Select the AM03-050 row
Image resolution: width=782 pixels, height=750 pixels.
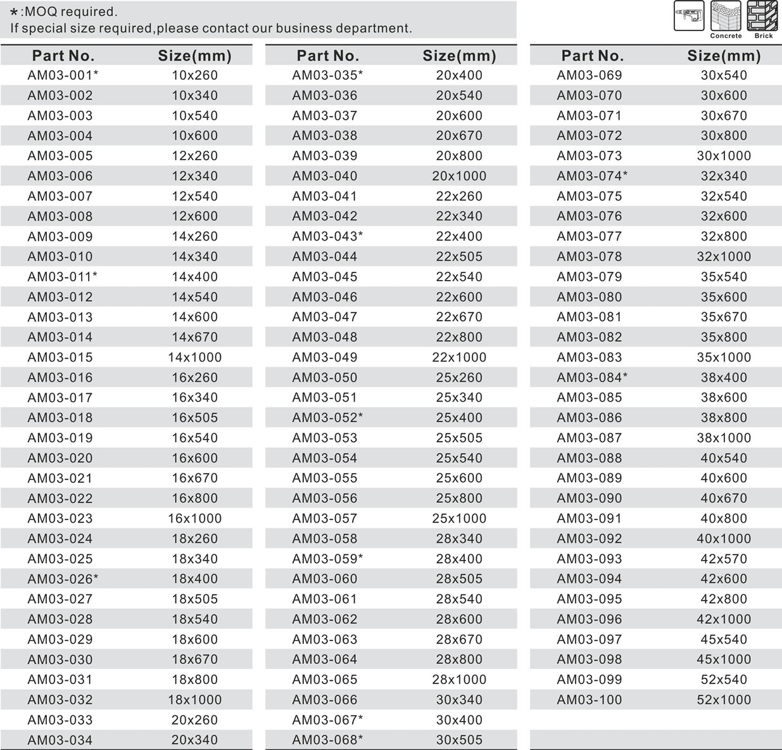[324, 378]
